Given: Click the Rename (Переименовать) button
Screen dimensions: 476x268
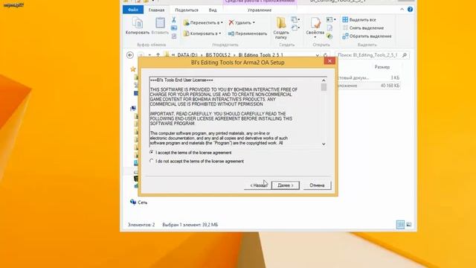Looking at the screenshot, I should point(248,33).
